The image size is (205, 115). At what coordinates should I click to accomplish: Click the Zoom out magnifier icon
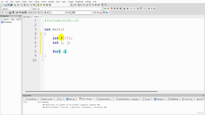tap(41, 12)
